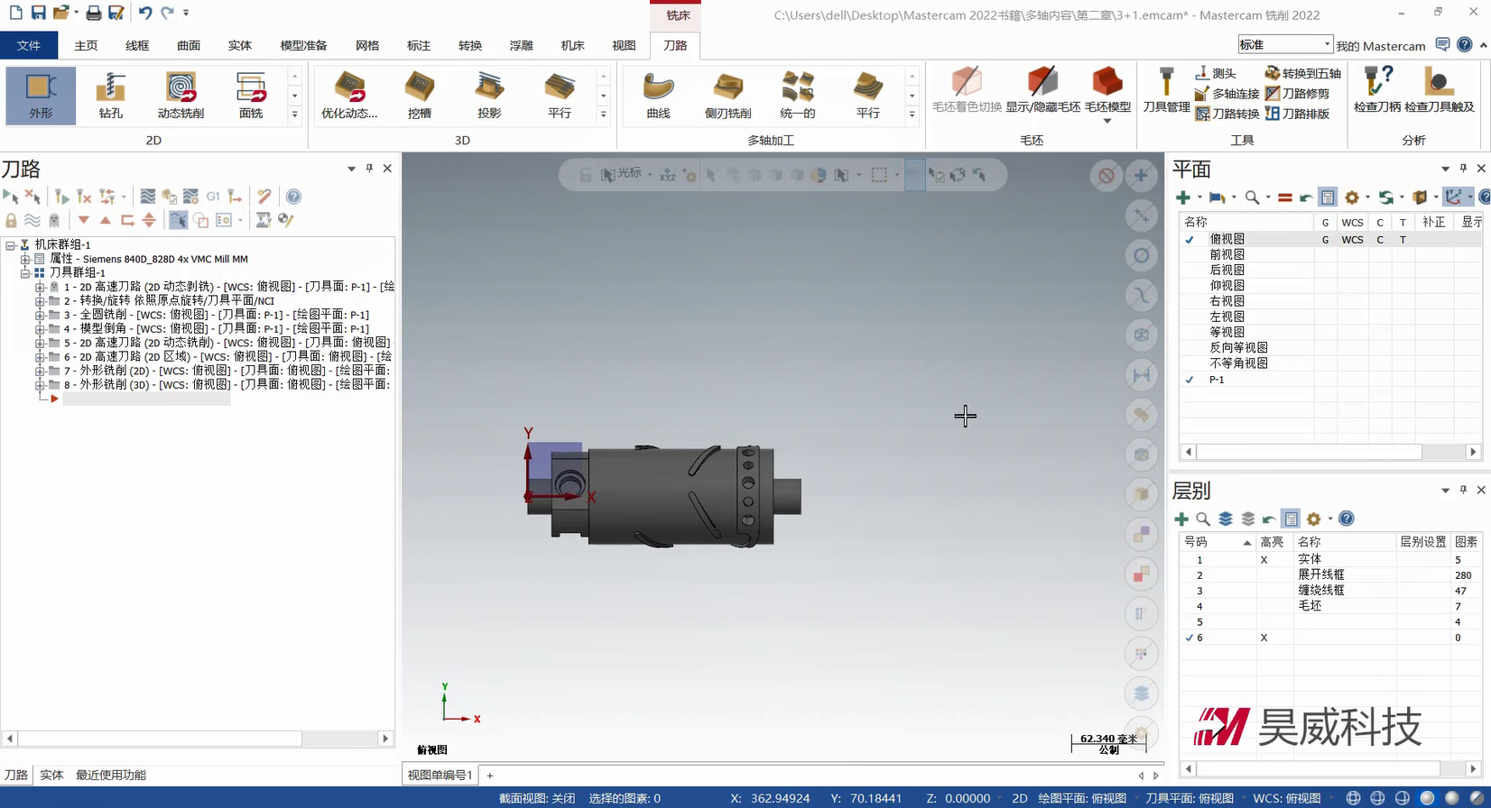
Task: Toggle highlight for level 6
Action: click(1264, 638)
